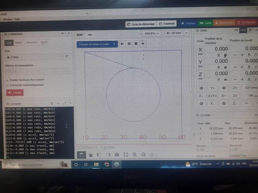Open File Explorer from the taskbar
This screenshot has height=193, width=258.
[96, 164]
